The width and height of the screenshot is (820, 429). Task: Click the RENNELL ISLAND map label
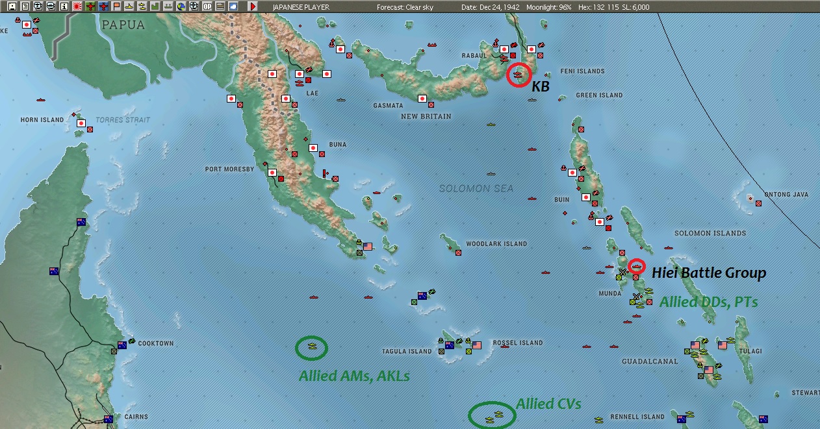coord(637,417)
